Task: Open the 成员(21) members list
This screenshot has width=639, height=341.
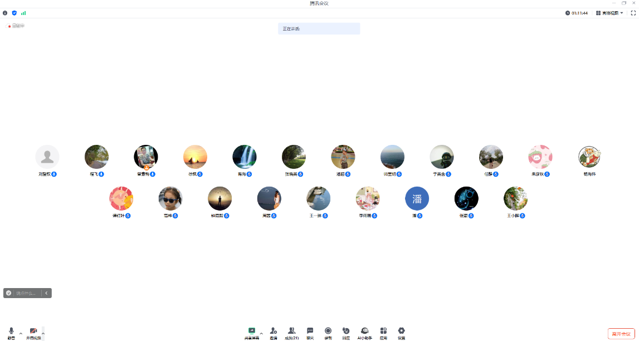Action: (291, 332)
